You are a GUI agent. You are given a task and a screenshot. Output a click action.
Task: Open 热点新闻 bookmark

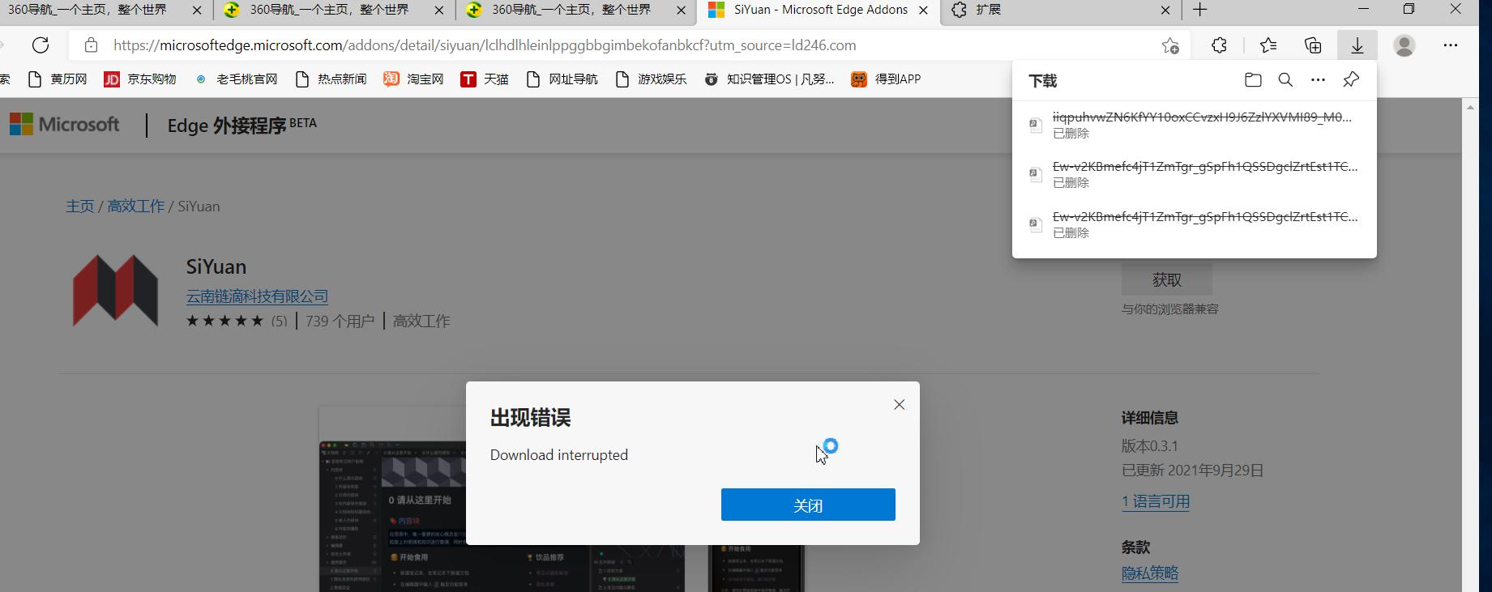331,79
